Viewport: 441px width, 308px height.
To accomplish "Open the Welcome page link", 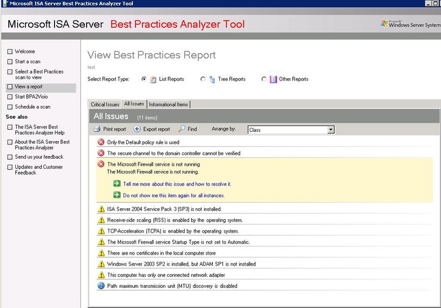I will [25, 51].
